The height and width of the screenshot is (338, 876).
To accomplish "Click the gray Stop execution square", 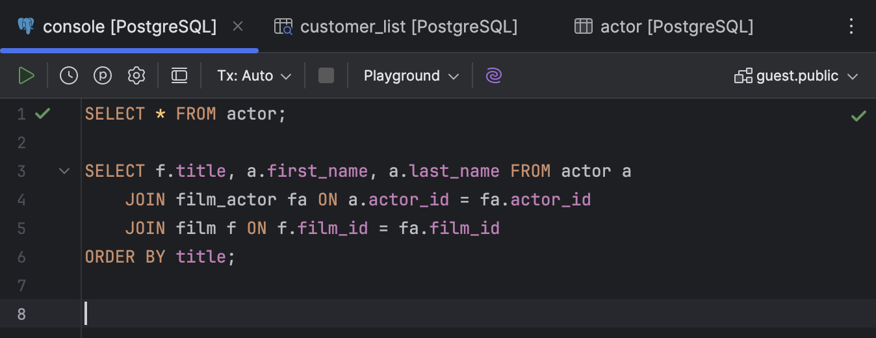I will pyautogui.click(x=326, y=76).
